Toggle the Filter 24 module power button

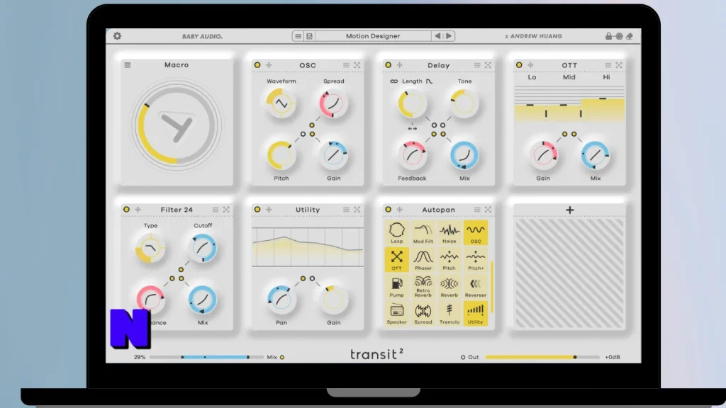point(126,210)
